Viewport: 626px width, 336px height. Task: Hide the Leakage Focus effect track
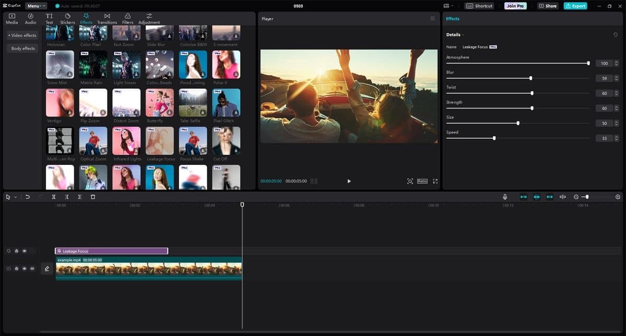25,251
